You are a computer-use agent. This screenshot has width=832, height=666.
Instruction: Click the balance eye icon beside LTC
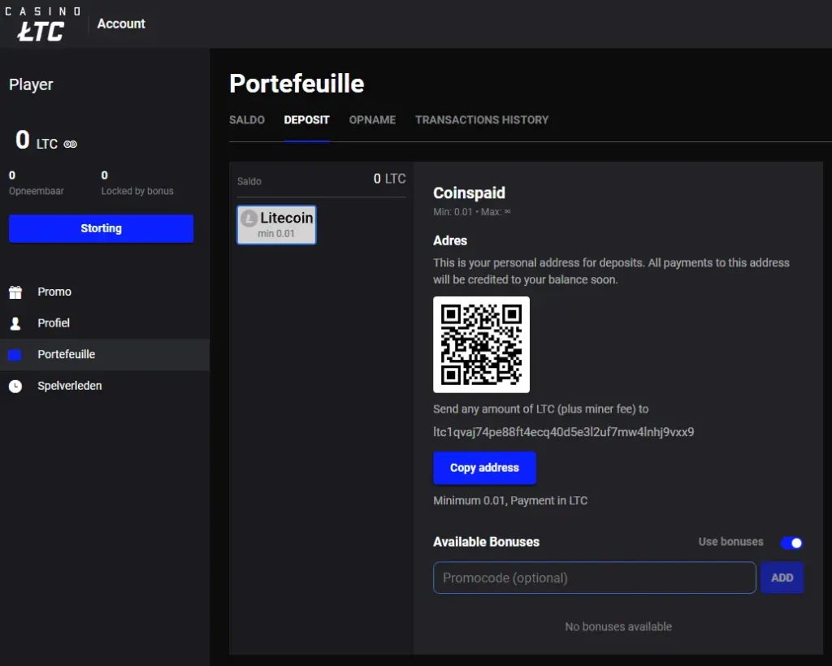click(70, 145)
